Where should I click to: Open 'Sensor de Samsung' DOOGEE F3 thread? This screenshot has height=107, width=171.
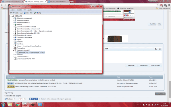(x=35, y=86)
